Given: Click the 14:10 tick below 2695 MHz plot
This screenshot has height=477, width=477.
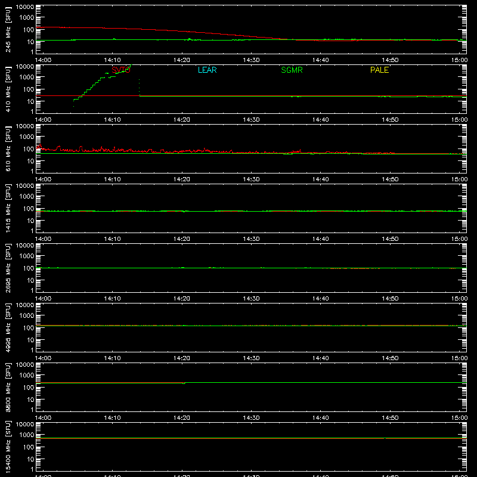Looking at the screenshot, I should [x=112, y=299].
